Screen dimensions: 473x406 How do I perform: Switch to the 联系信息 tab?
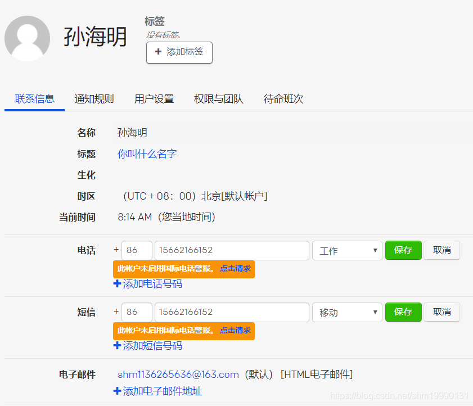coord(35,99)
